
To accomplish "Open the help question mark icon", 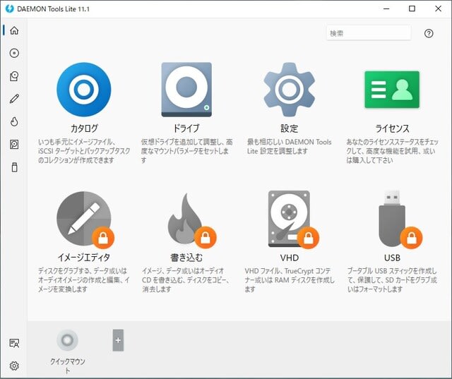I will tap(429, 33).
